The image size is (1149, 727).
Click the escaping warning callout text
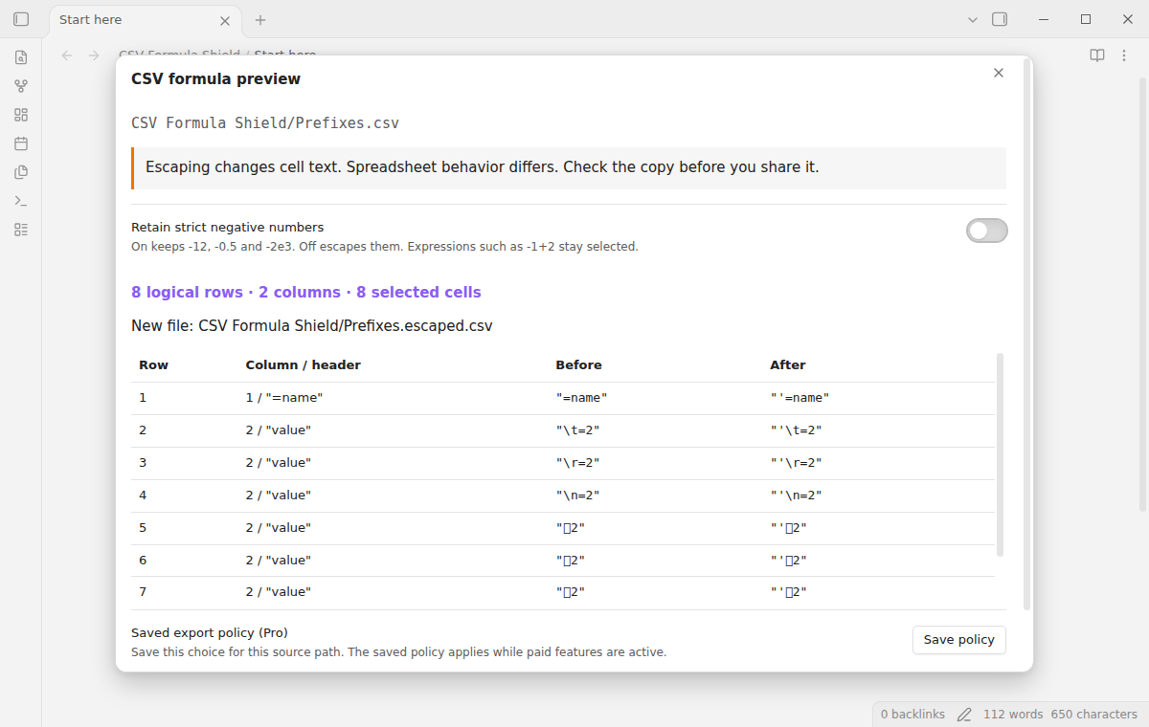(483, 167)
